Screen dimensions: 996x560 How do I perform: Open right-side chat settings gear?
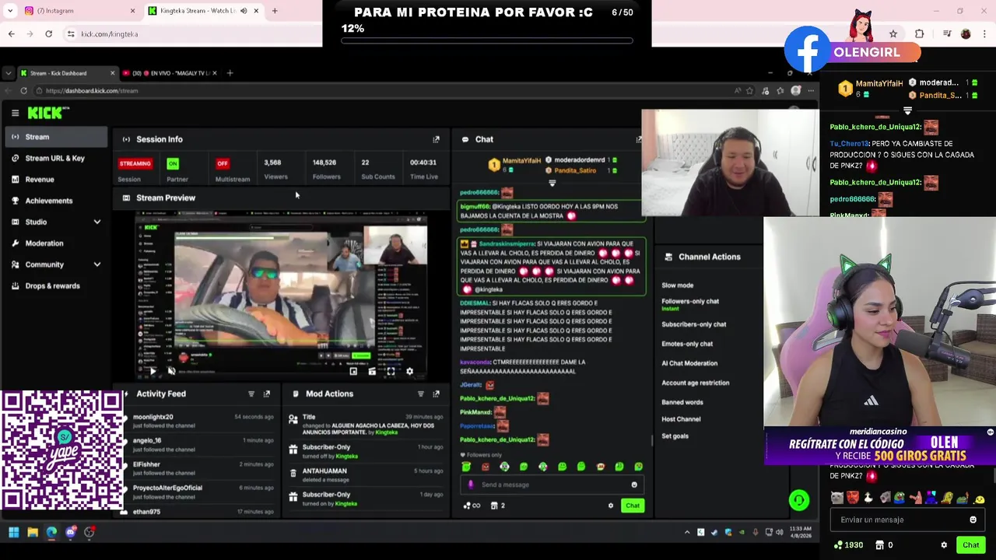[x=944, y=545]
